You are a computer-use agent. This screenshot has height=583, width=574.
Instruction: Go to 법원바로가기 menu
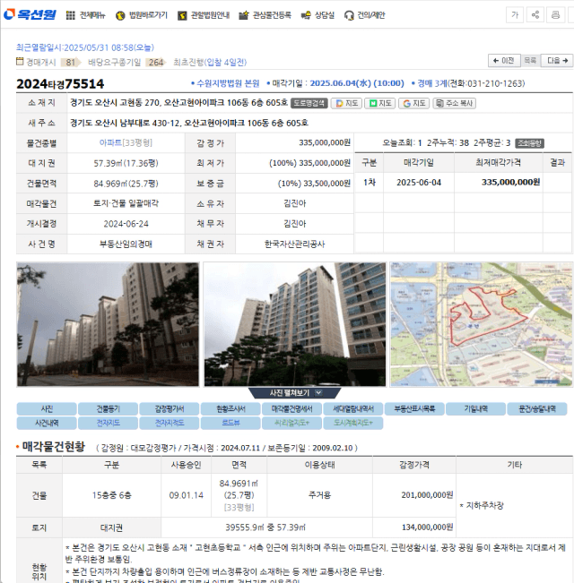click(x=142, y=15)
